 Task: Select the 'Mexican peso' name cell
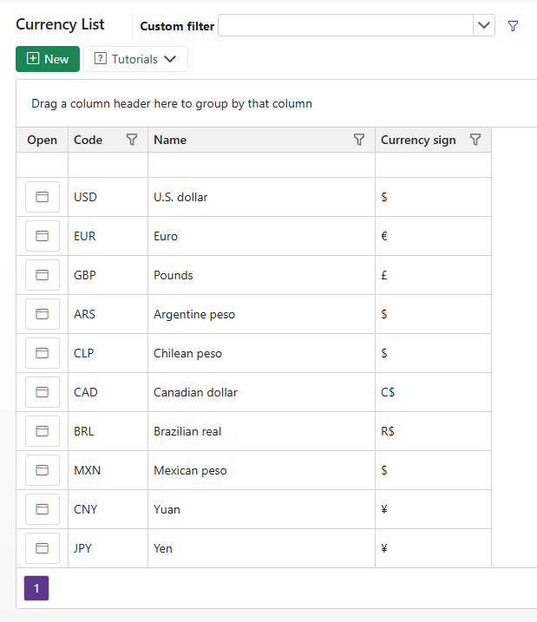point(261,470)
